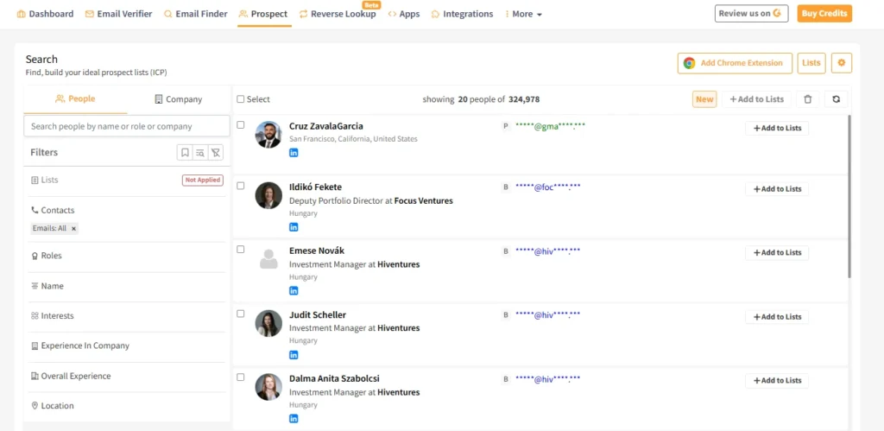Check the box for Ildikó Fekete
Image resolution: width=884 pixels, height=431 pixels.
[x=241, y=186]
